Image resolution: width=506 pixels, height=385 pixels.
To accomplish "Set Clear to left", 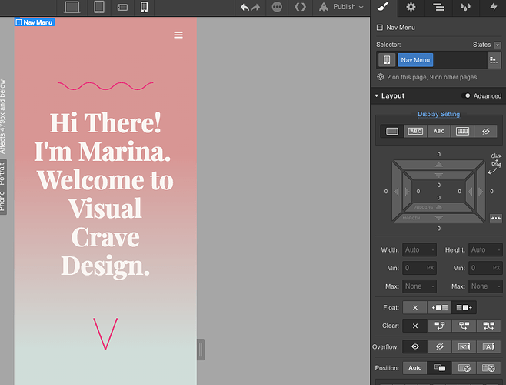I will pyautogui.click(x=440, y=326).
